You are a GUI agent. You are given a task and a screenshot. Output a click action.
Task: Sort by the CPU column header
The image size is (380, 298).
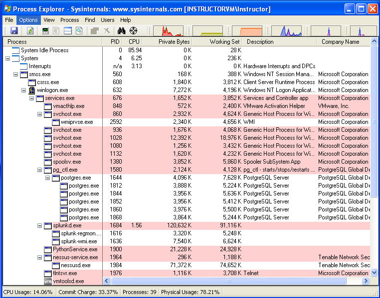click(132, 42)
